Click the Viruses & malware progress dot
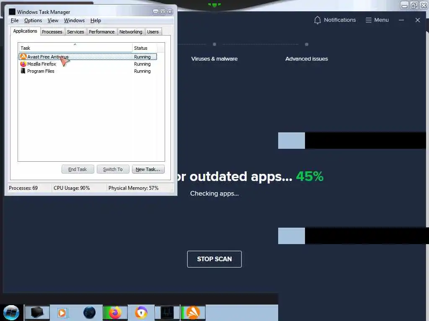 214,44
